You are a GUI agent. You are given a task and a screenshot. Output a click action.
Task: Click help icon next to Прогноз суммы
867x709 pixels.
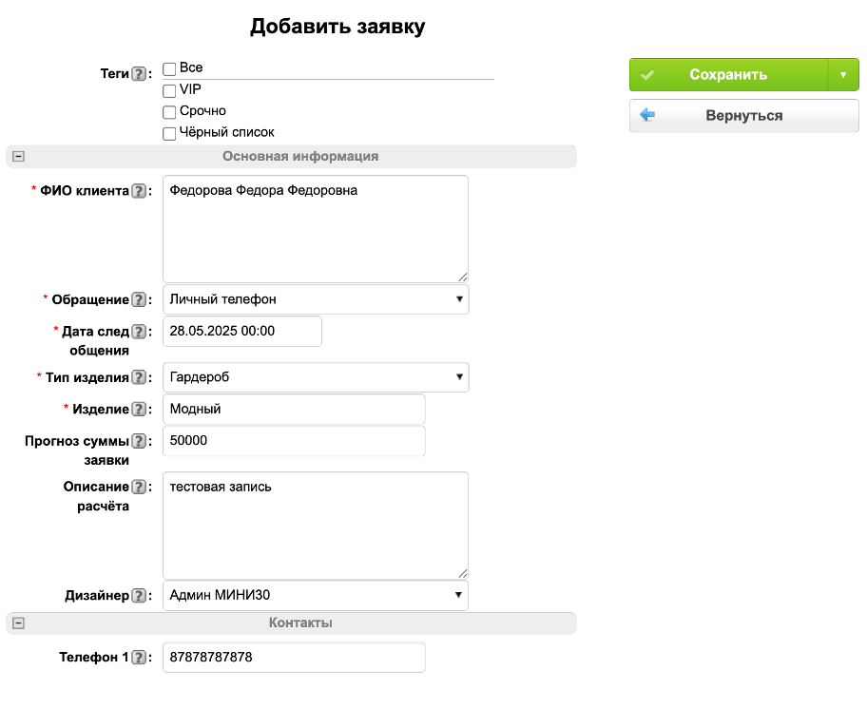(x=139, y=441)
